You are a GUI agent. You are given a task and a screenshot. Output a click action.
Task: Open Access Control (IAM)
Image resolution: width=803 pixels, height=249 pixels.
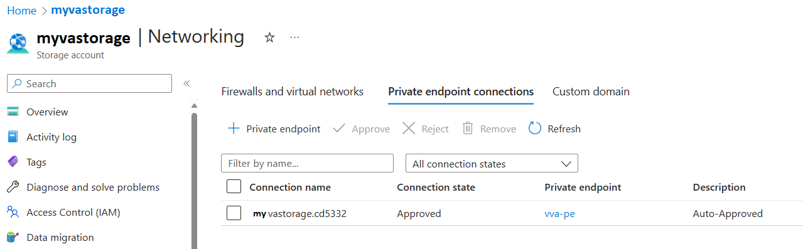pyautogui.click(x=73, y=213)
